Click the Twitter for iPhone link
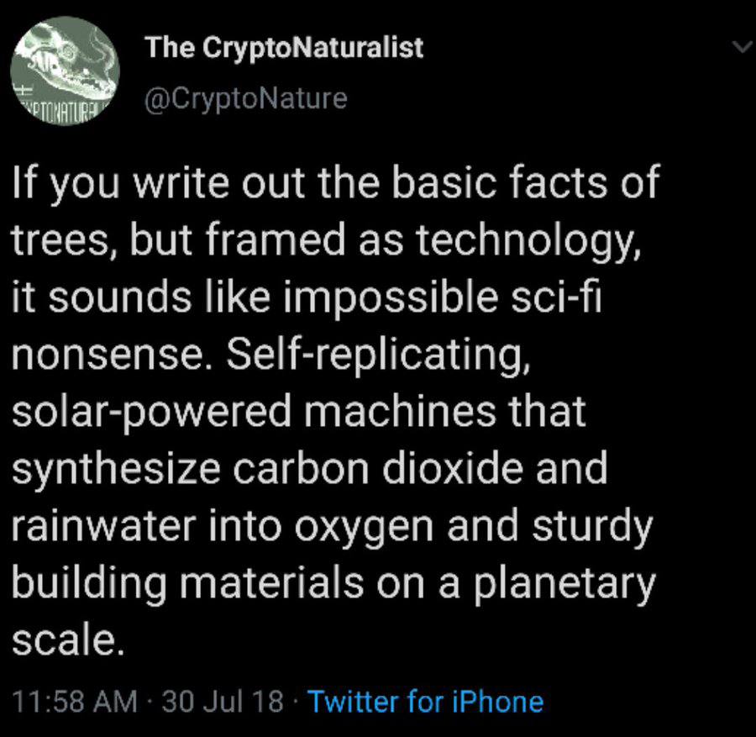Image resolution: width=756 pixels, height=737 pixels. pos(425,701)
